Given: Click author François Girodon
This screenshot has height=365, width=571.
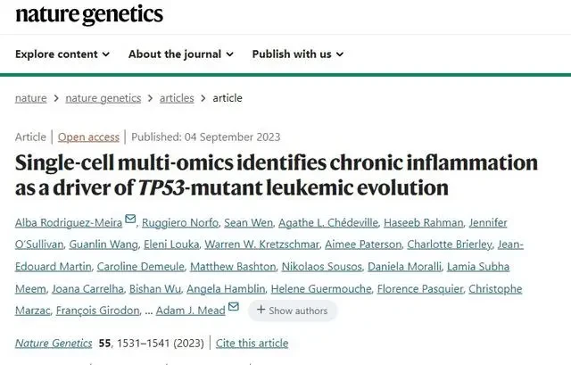Looking at the screenshot, I should pos(97,311).
